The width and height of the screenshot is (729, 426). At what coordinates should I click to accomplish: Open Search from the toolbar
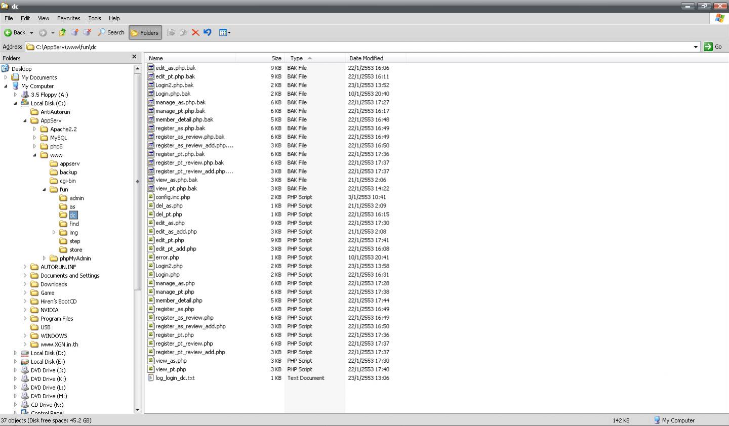coord(111,32)
